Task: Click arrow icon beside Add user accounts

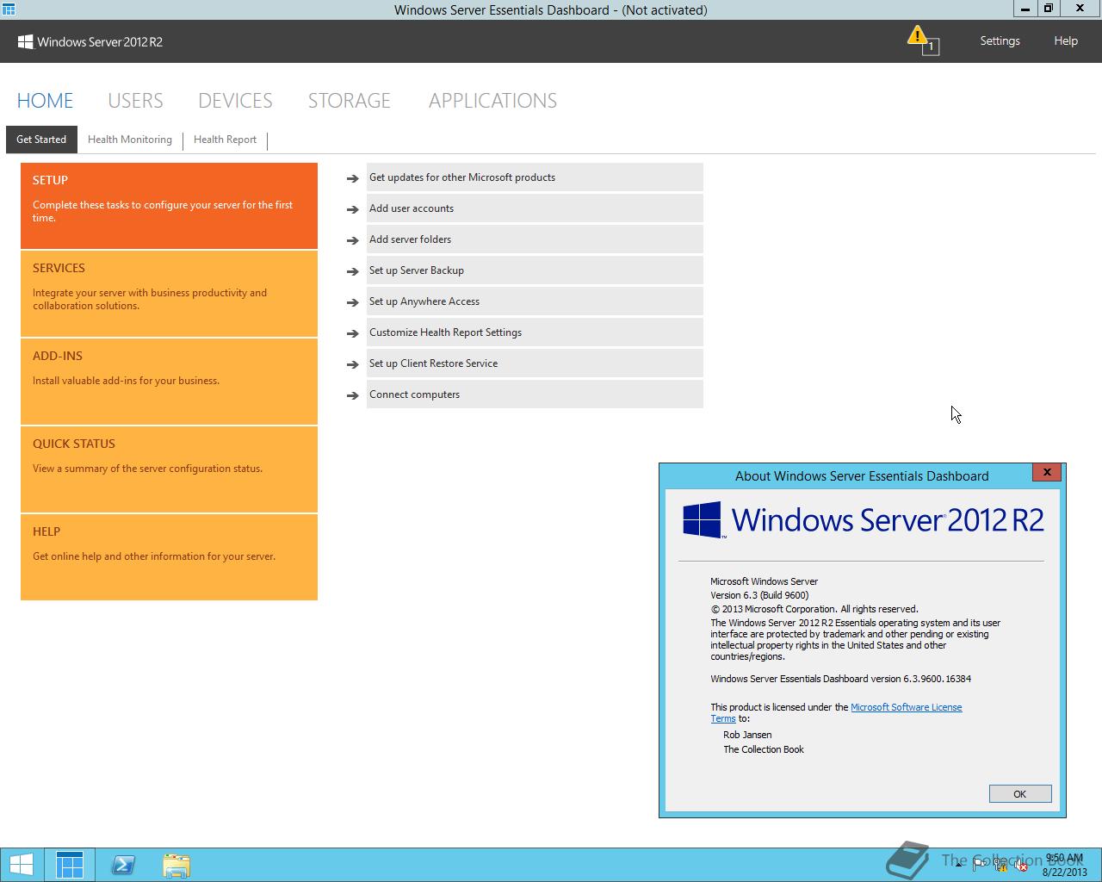Action: point(352,209)
